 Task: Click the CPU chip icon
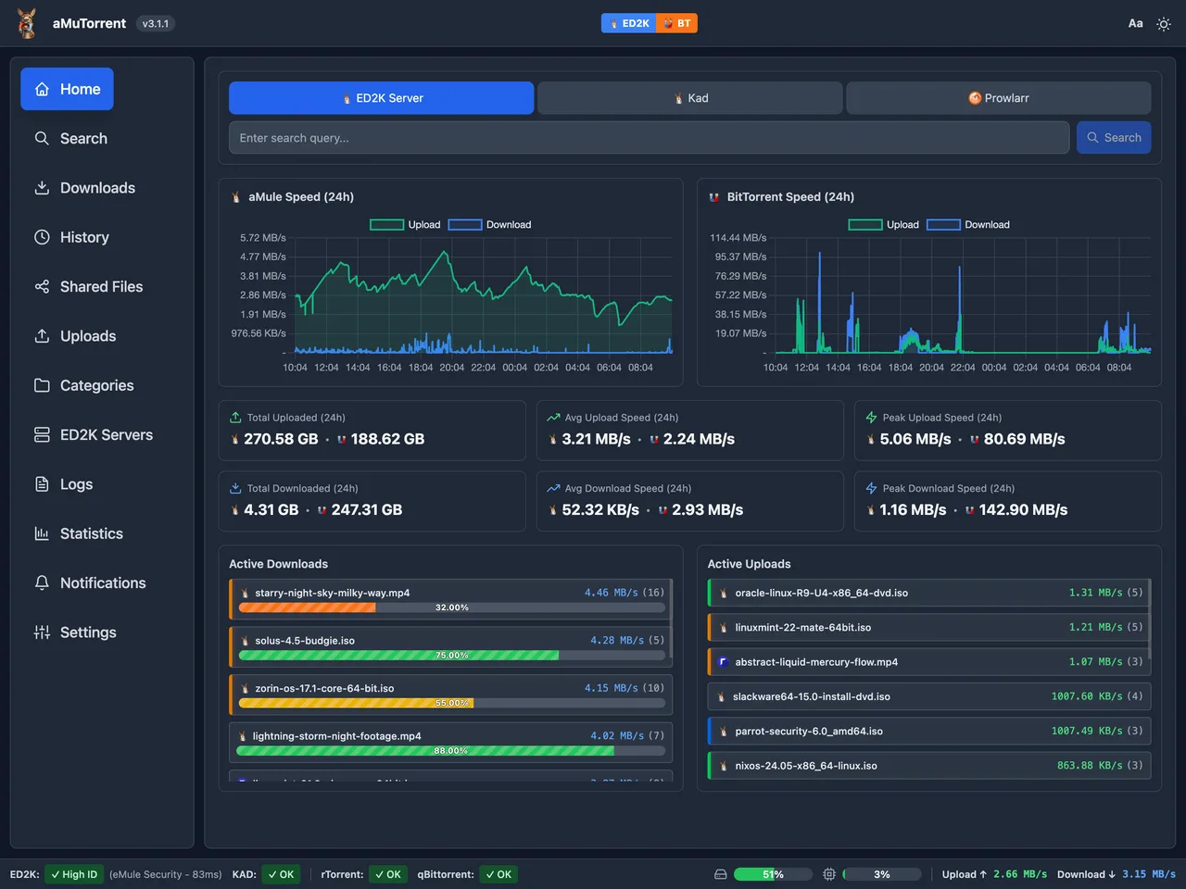pos(829,874)
